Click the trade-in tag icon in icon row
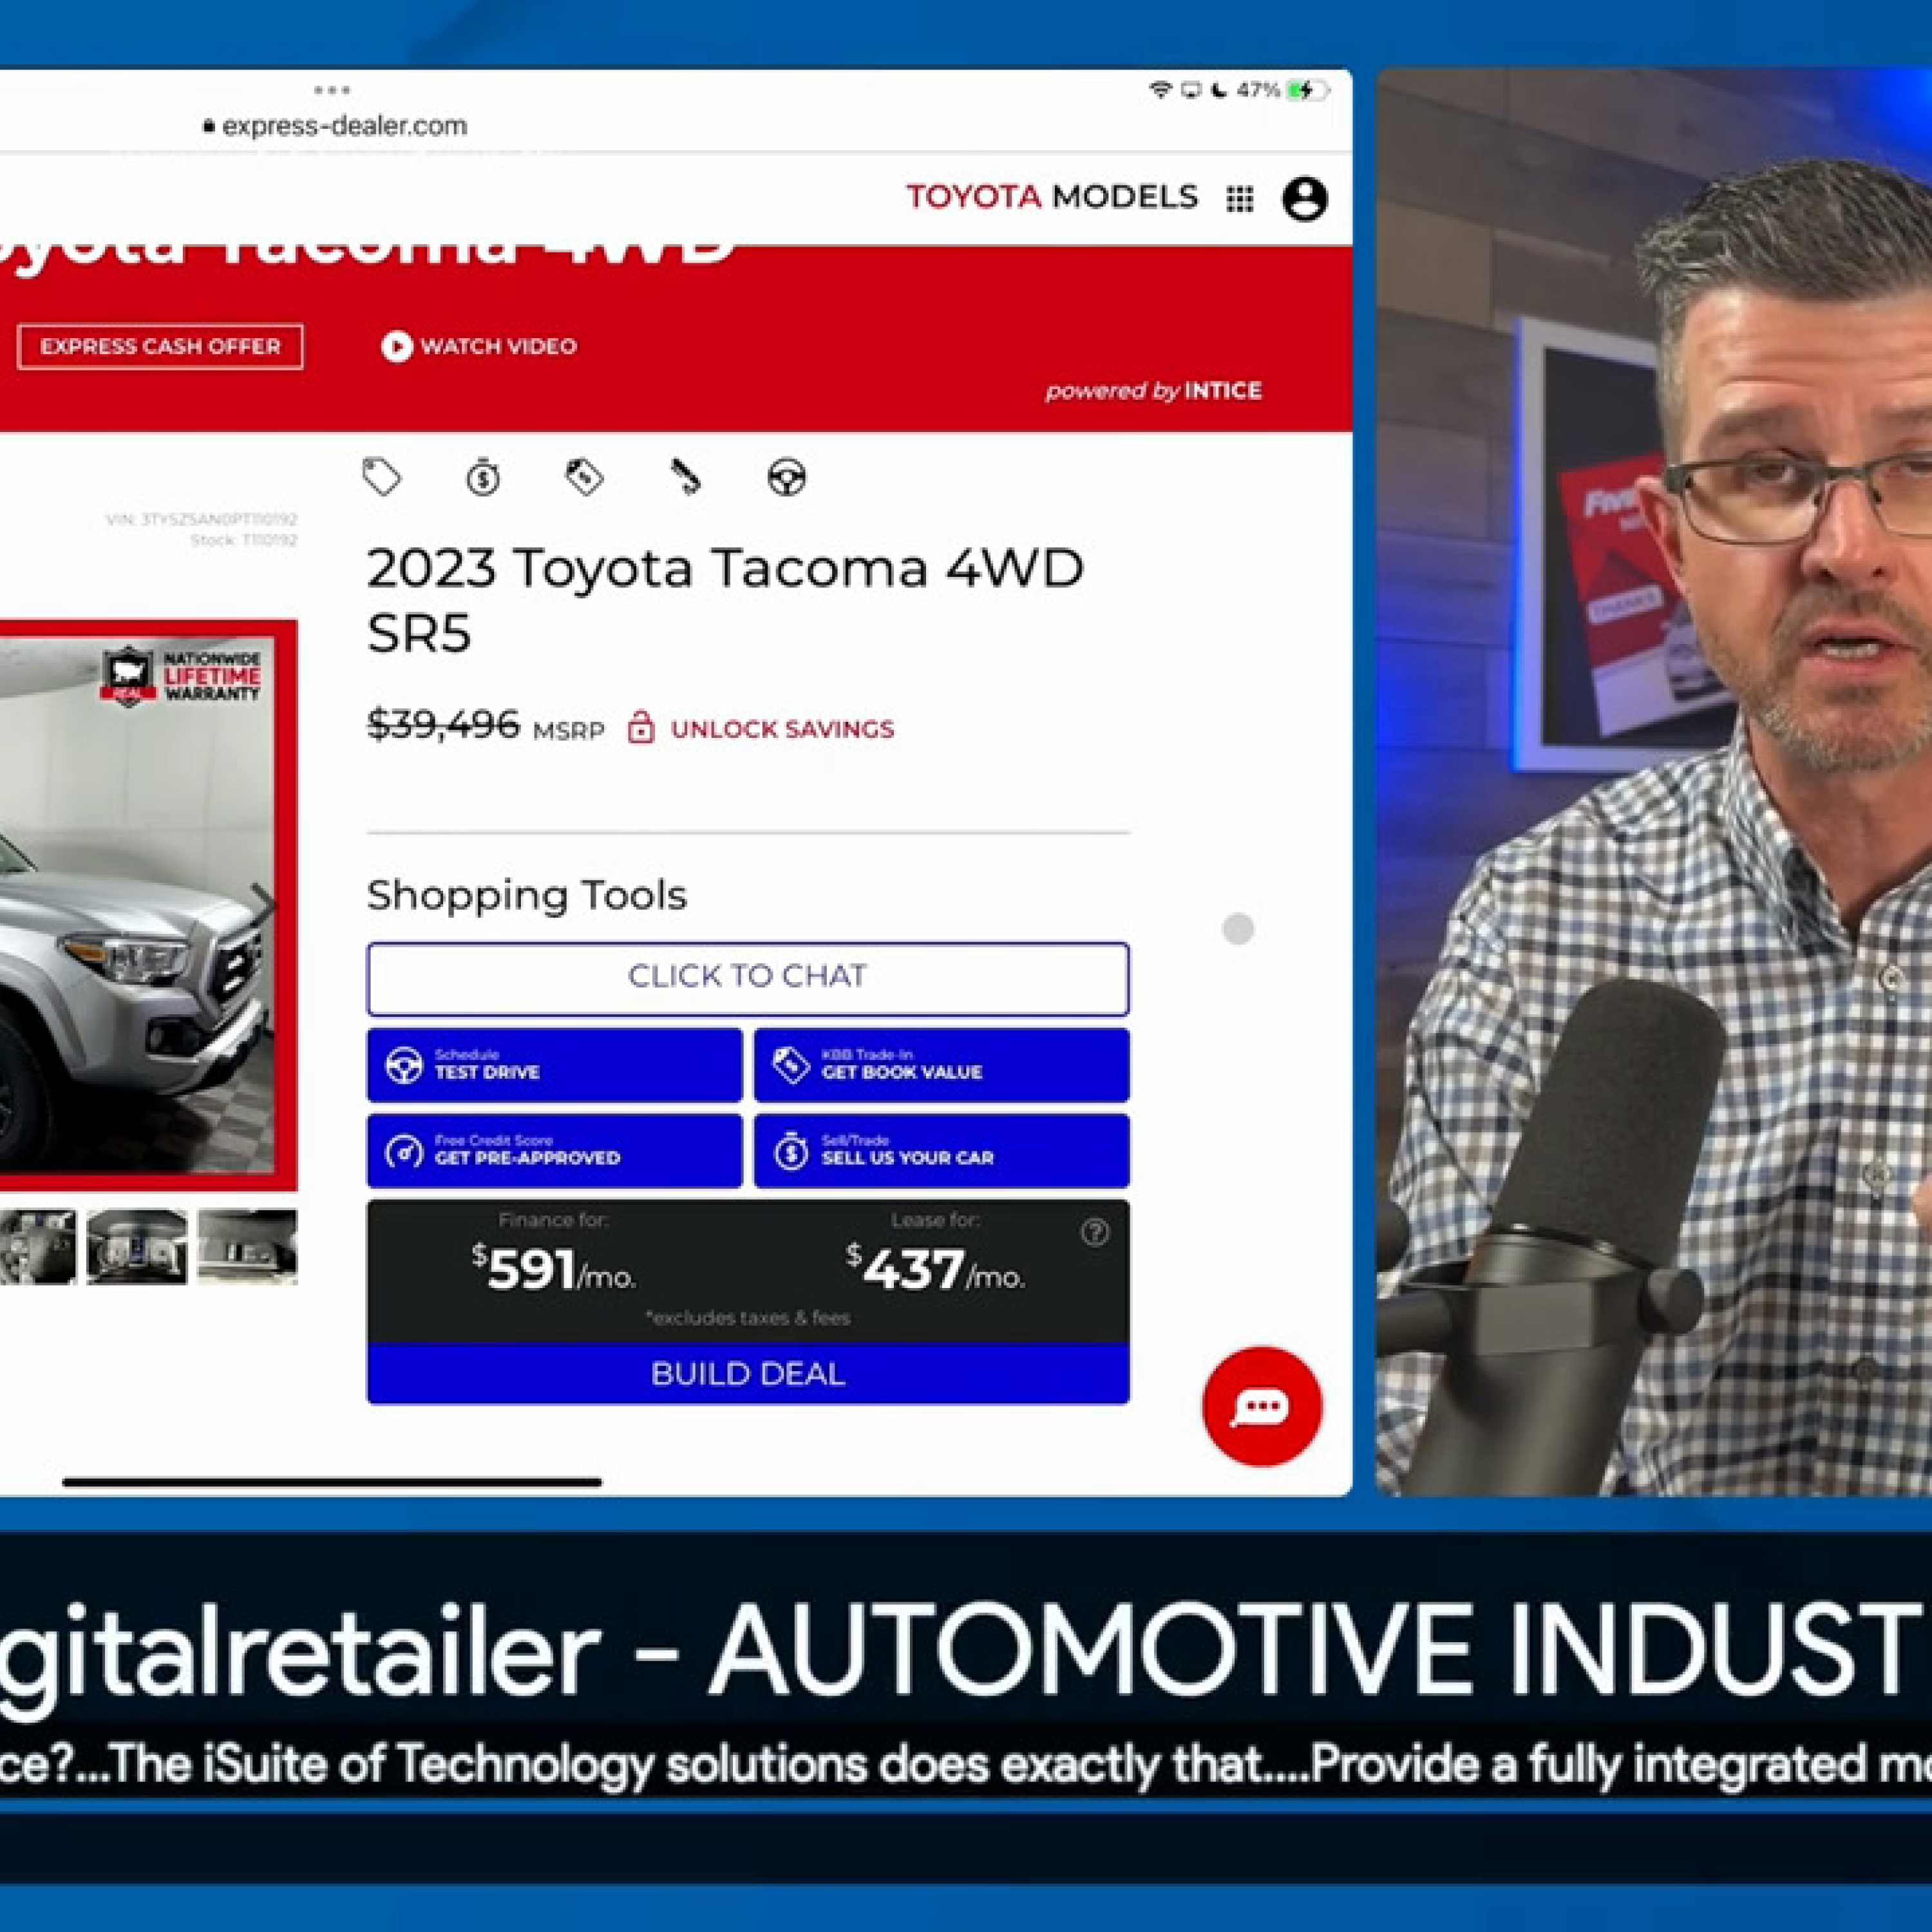This screenshot has width=1932, height=1932. click(585, 477)
